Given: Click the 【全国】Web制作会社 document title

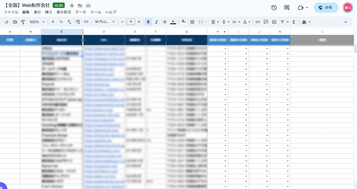Looking at the screenshot, I should 27,6.
